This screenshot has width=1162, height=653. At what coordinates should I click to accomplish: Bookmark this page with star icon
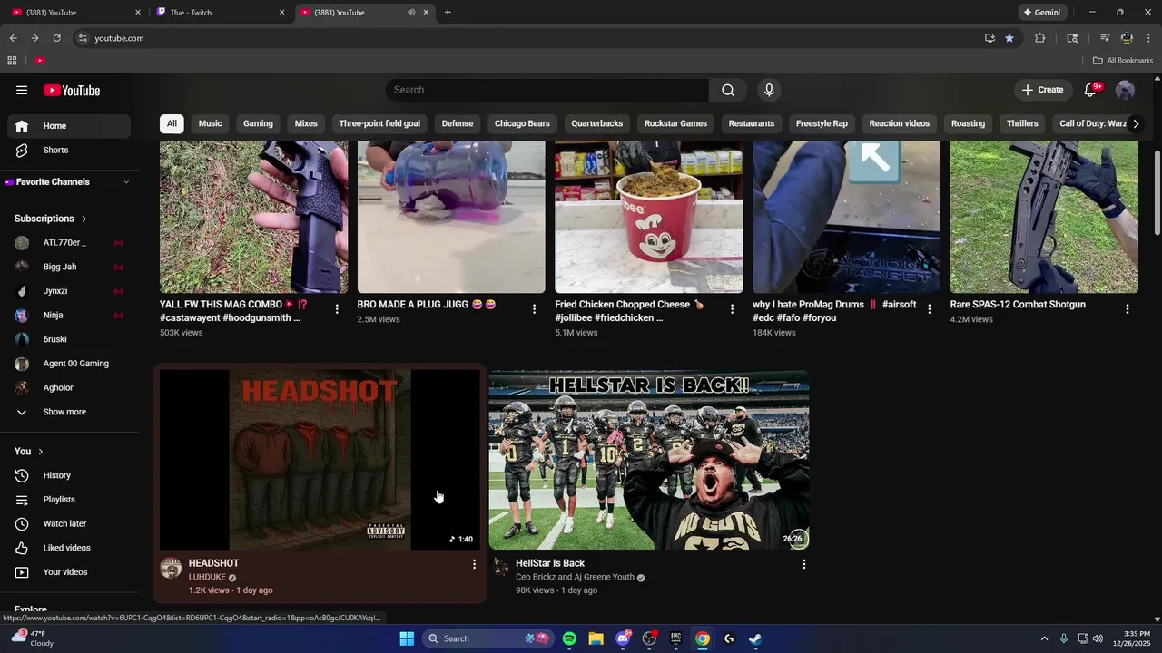(1009, 38)
